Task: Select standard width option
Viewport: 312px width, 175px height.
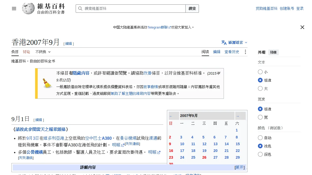Action: (260, 109)
